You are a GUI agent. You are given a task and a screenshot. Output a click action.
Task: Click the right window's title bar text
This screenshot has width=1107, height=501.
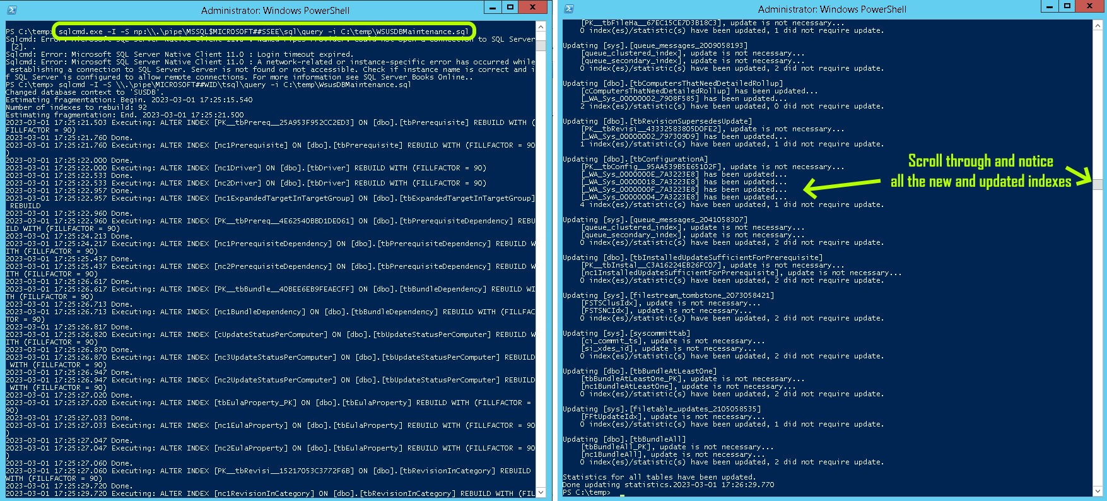tap(832, 9)
